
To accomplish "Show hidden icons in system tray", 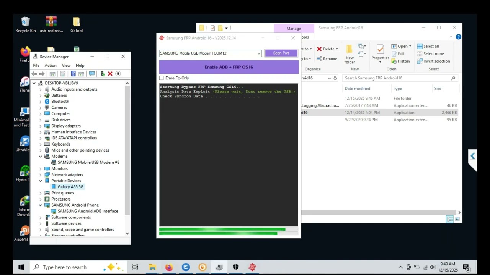I will pyautogui.click(x=400, y=267).
